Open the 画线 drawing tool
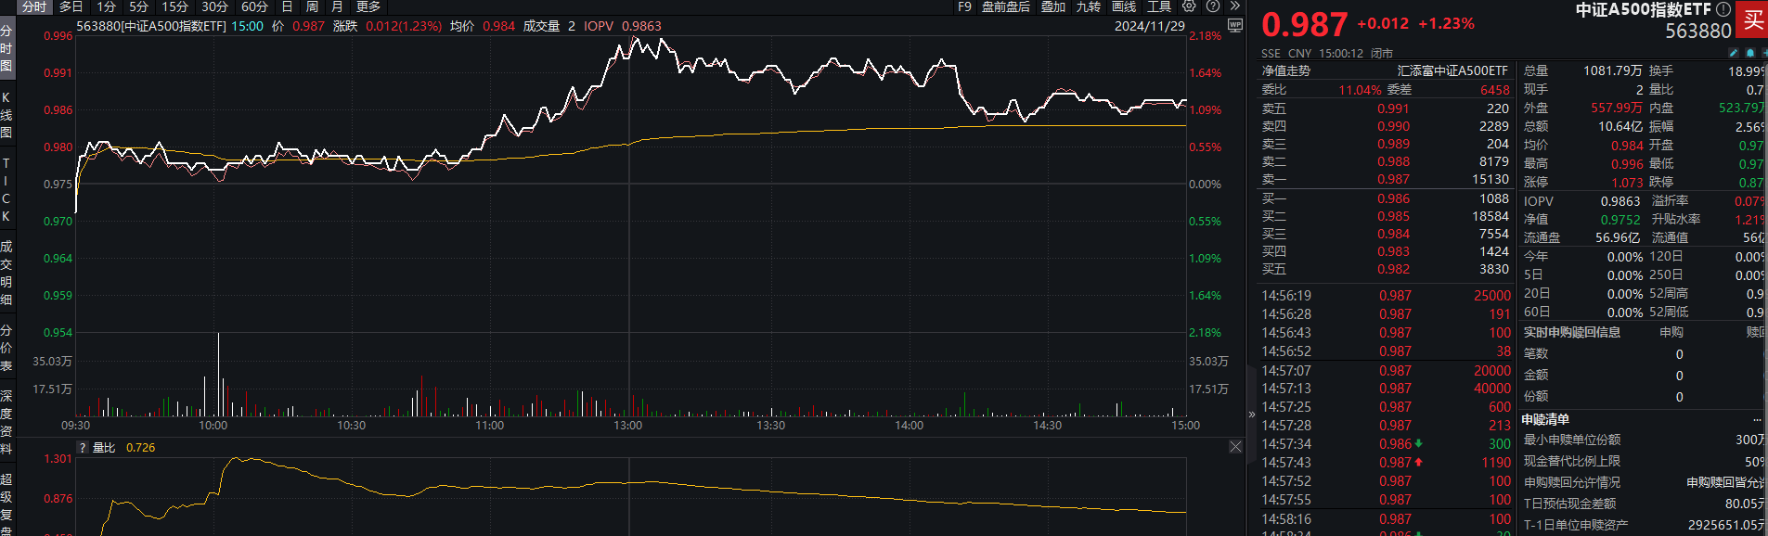 point(1124,6)
